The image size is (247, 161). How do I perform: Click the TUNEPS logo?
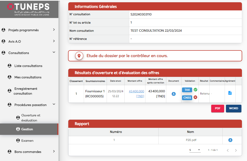coord(28,9)
